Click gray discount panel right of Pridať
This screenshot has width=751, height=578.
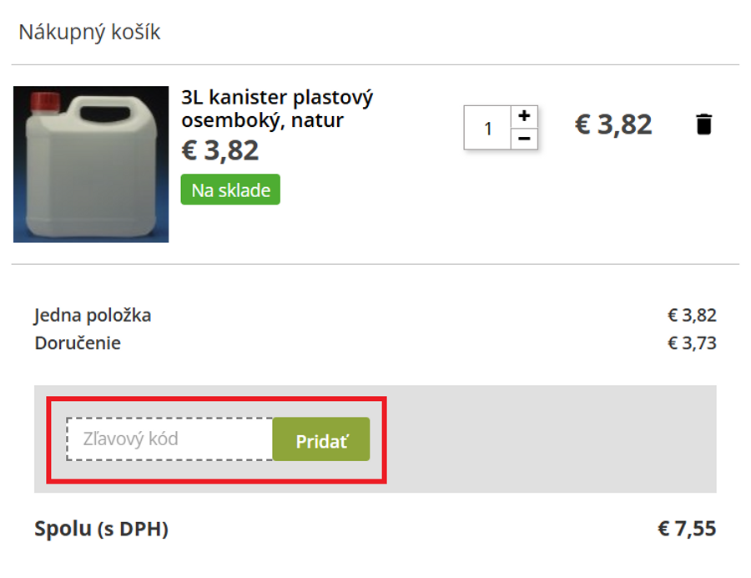[x=551, y=439]
